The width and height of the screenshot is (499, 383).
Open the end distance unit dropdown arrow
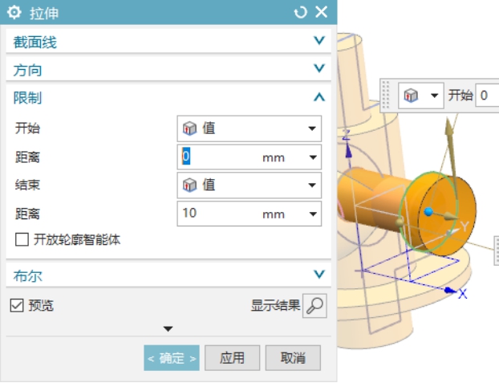[x=313, y=214]
